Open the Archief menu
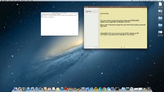The image size is (164, 92). [x=10, y=1]
